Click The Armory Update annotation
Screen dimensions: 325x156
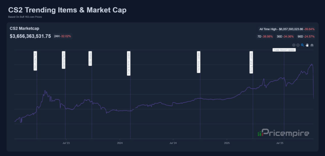199,62
